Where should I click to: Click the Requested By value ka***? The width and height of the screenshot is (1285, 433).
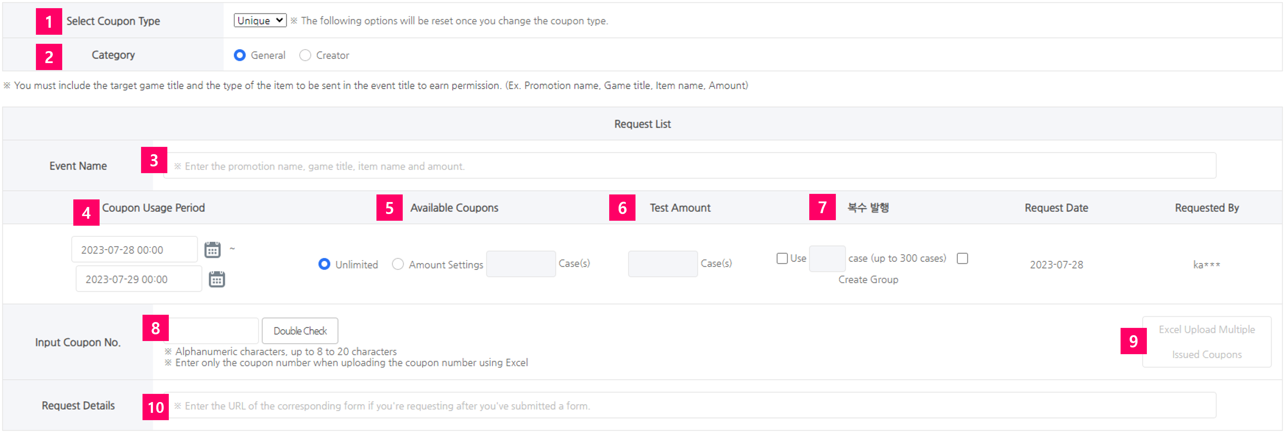point(1207,265)
